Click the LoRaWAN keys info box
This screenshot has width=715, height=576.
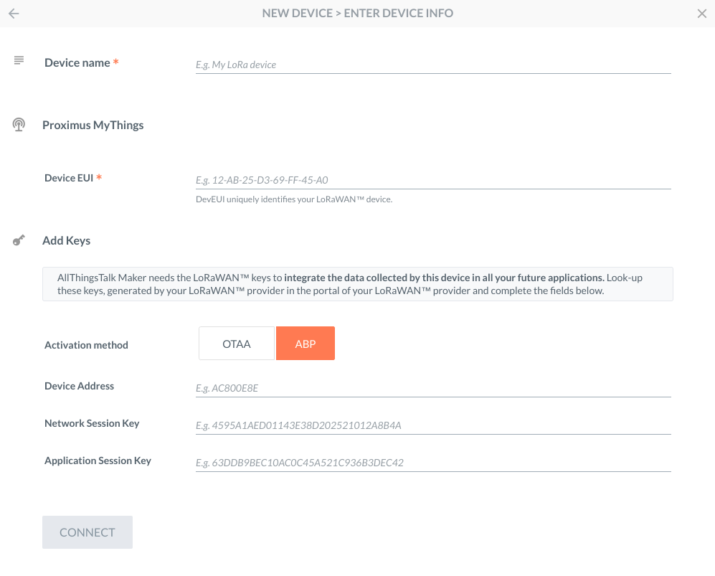click(357, 284)
